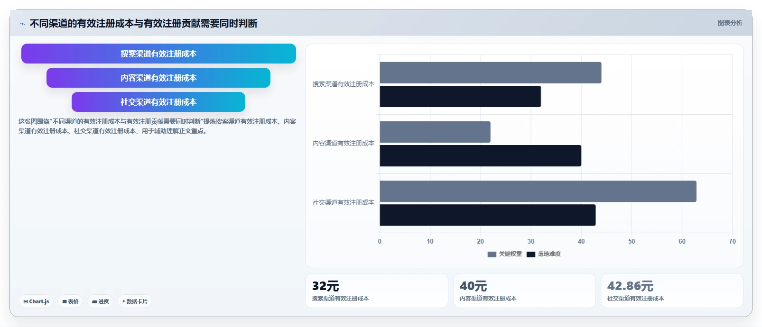Viewport: 762px width, 327px height.
Task: Click the gray 关键权重 bar for 社交渠道
Action: [538, 191]
